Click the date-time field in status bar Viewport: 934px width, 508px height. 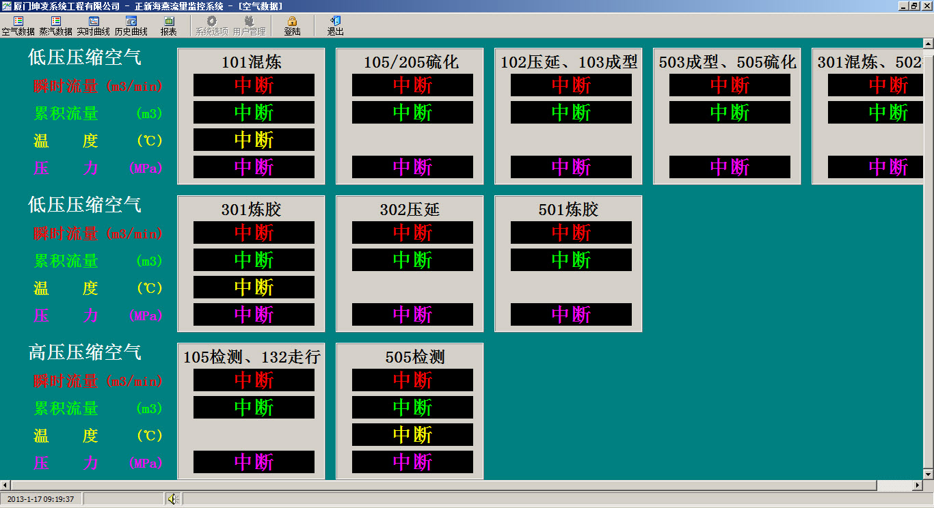pos(41,499)
